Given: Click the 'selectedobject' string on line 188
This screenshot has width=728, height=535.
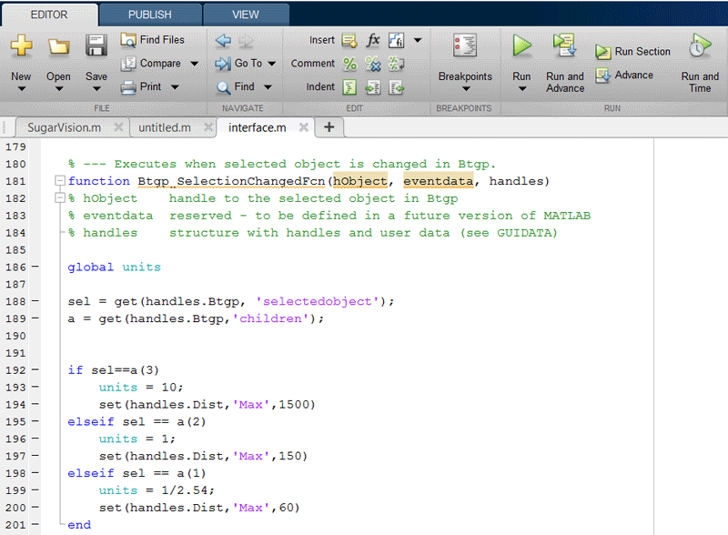Looking at the screenshot, I should click(318, 301).
